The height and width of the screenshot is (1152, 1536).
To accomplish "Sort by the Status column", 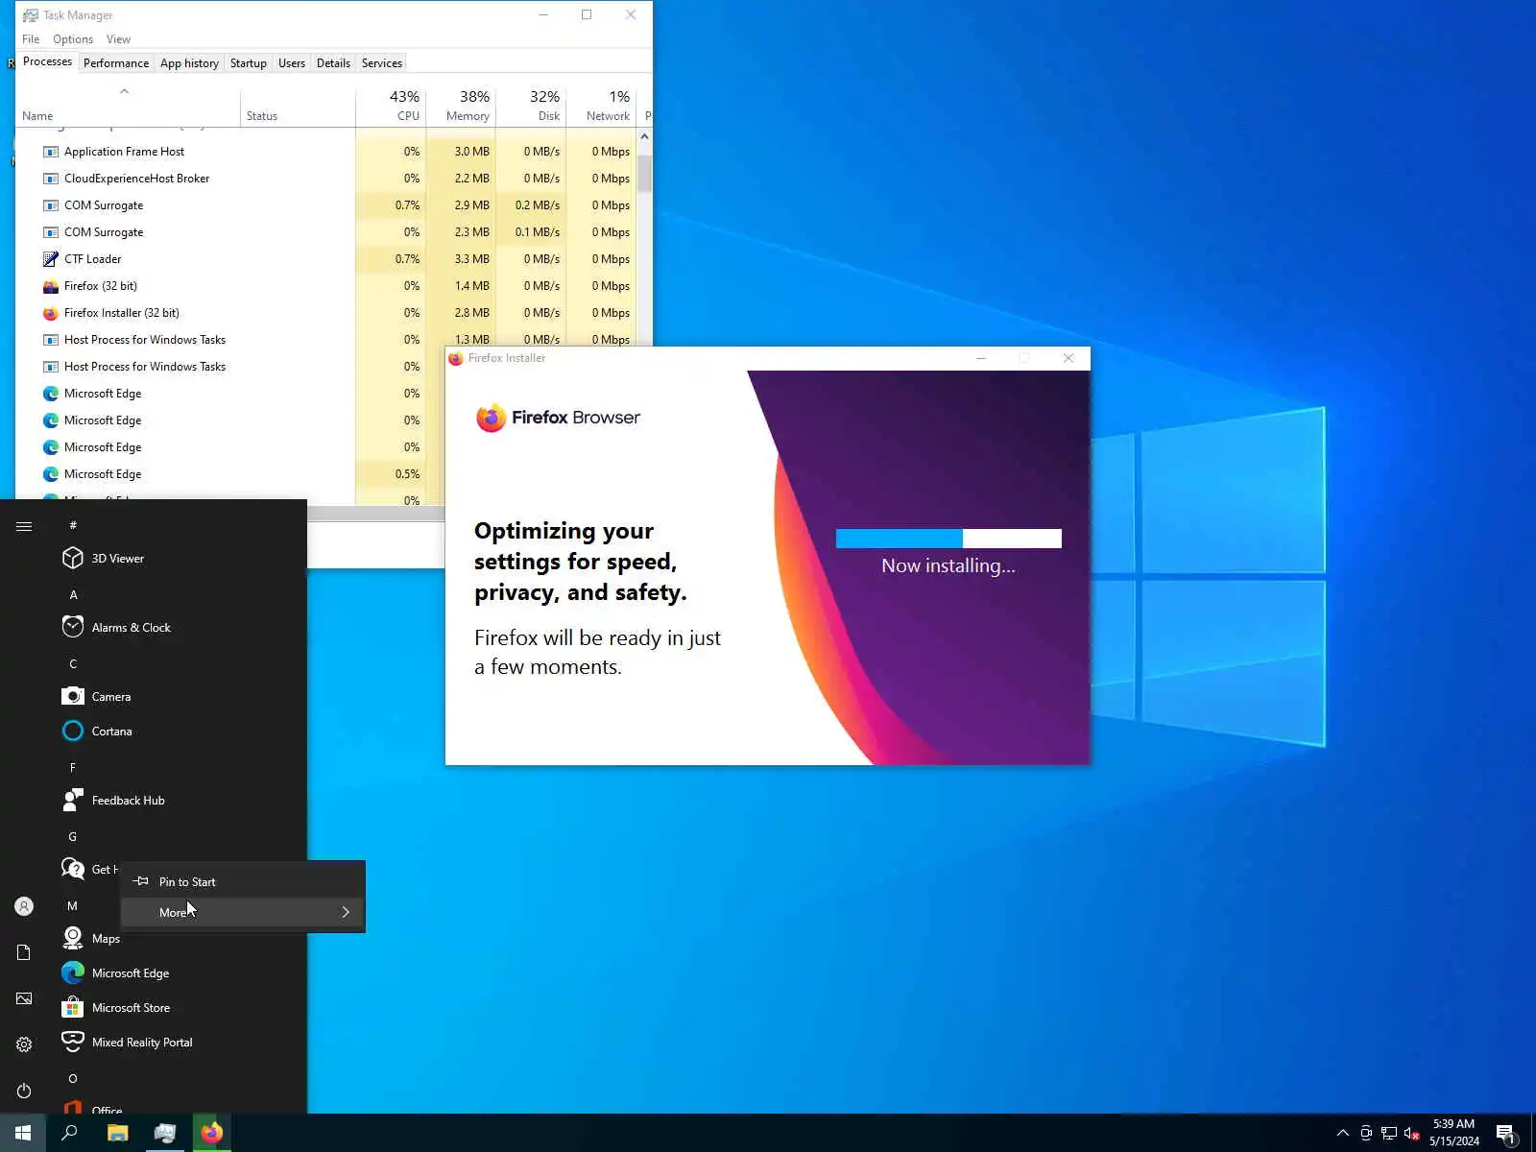I will point(298,107).
